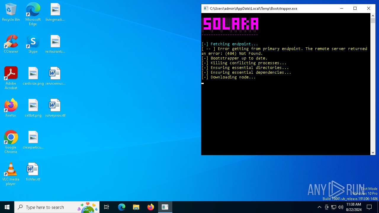Select the servicemus... Word document
The height and width of the screenshot is (213, 379).
click(55, 76)
